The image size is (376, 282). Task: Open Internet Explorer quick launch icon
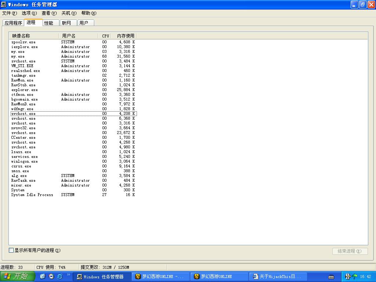click(60, 276)
